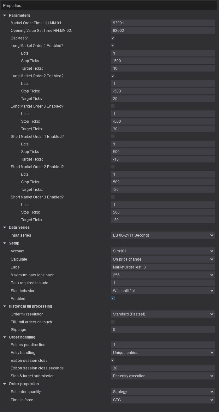The image size is (219, 412).
Task: Collapse the Data Series section
Action: (x=5, y=227)
